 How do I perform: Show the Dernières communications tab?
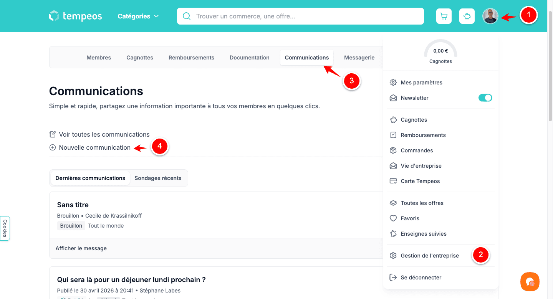[90, 178]
